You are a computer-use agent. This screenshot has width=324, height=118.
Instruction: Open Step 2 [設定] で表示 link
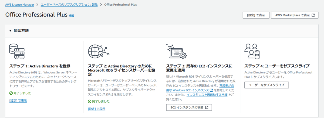click(x=97, y=109)
